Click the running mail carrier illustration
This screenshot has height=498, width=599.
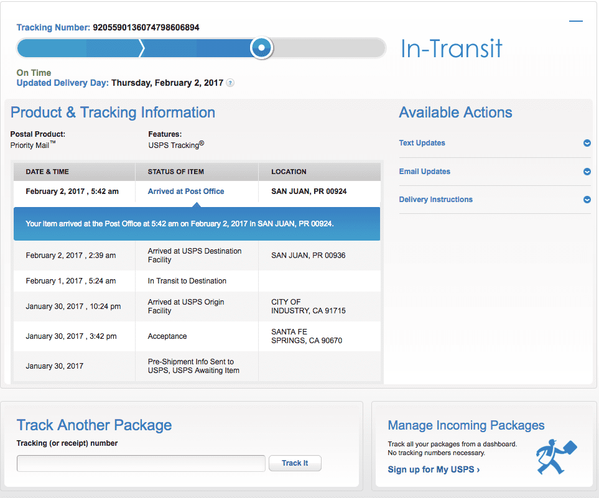click(556, 457)
